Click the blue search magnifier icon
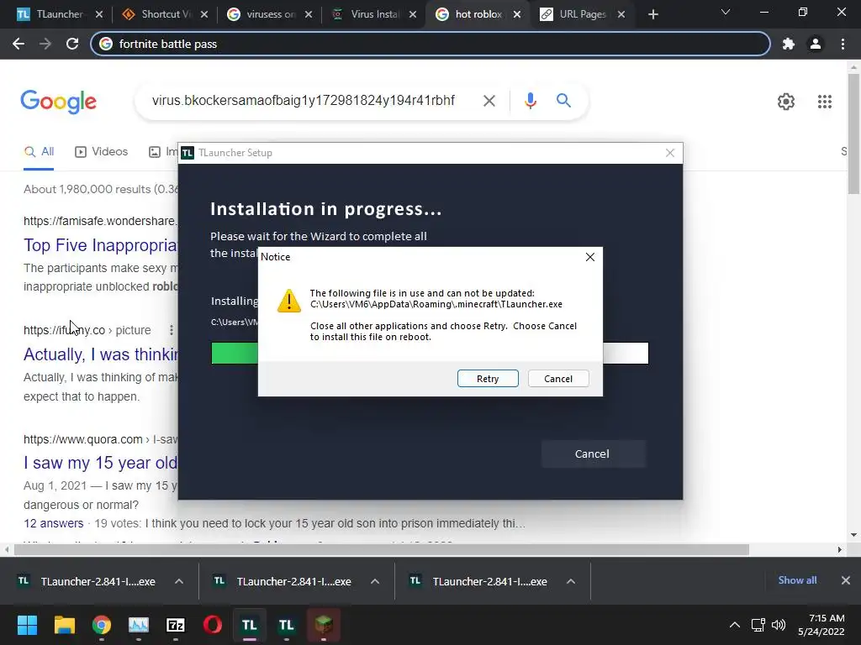The image size is (861, 645). pyautogui.click(x=563, y=101)
